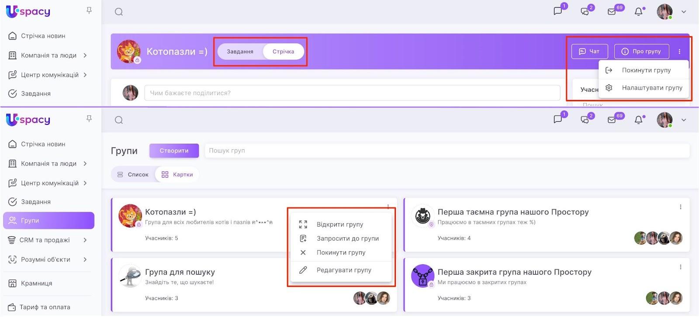Open the profile dropdown arrow in the lower screenshot

[684, 120]
